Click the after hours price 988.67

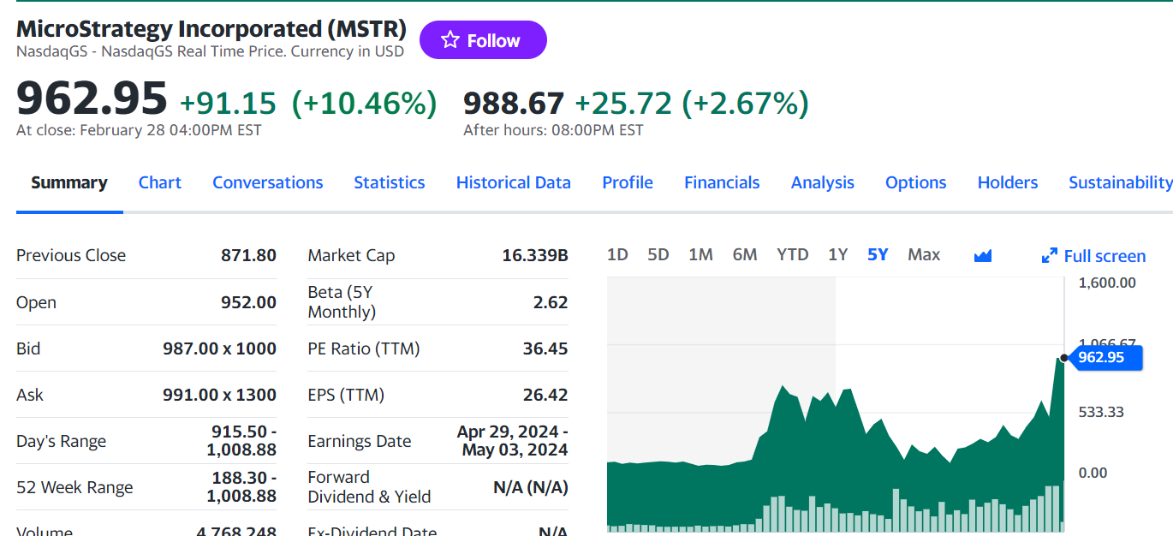pyautogui.click(x=514, y=104)
